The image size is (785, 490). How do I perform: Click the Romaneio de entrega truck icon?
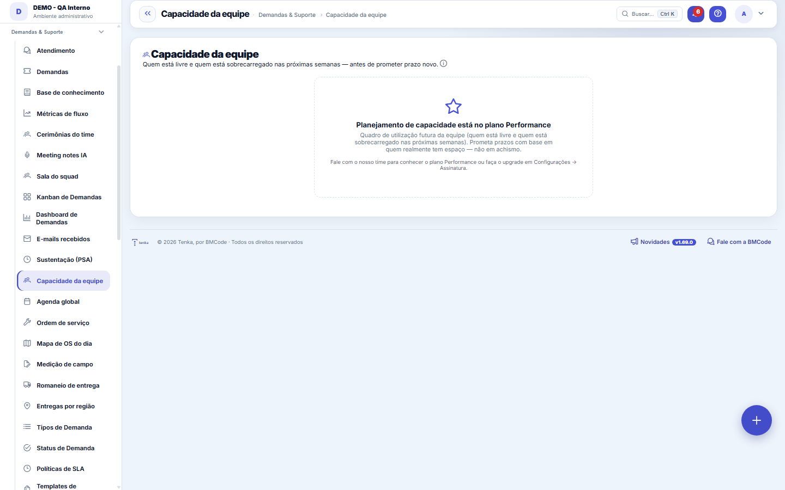click(x=27, y=385)
